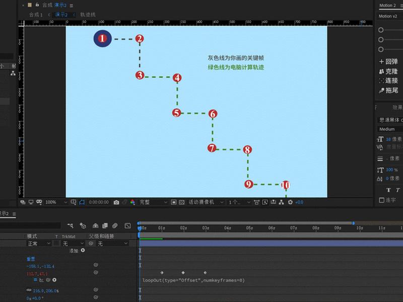Click the 重置 reset link
The width and height of the screenshot is (403, 302).
pyautogui.click(x=31, y=259)
